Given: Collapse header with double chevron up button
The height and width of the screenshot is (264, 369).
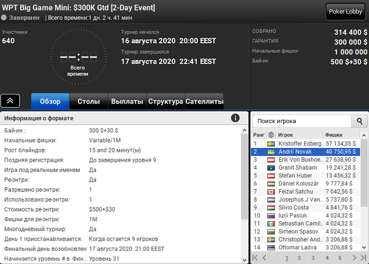Looking at the screenshot, I should point(10,101).
